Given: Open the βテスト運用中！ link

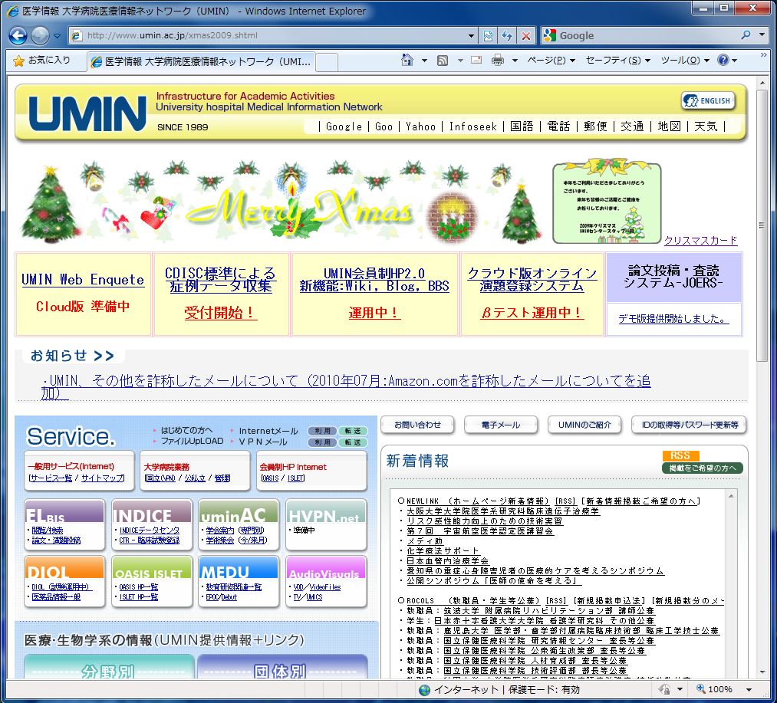Looking at the screenshot, I should [532, 313].
